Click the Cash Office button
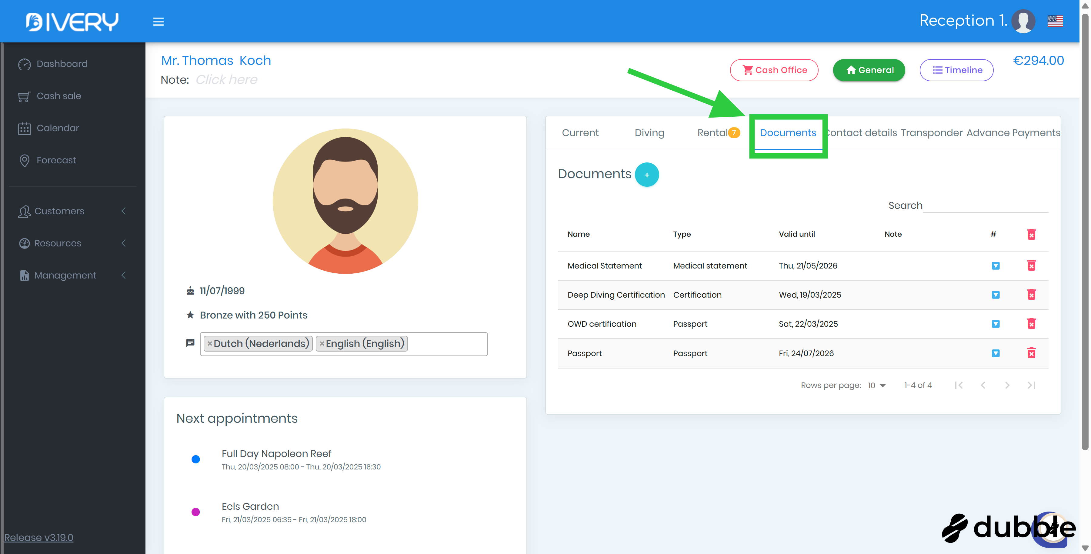Viewport: 1091px width, 554px height. [774, 70]
